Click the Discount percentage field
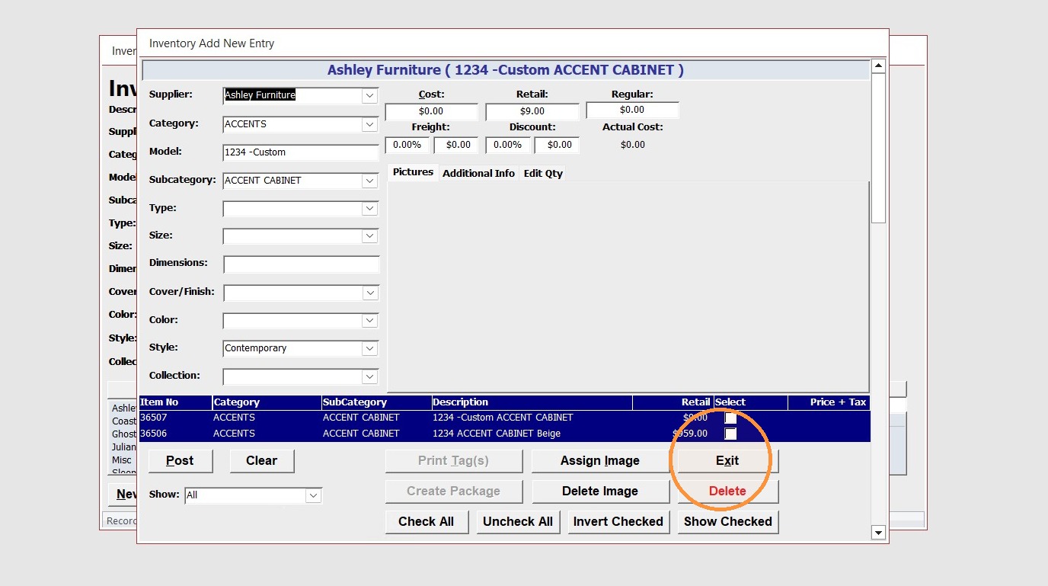This screenshot has height=586, width=1048. click(507, 145)
